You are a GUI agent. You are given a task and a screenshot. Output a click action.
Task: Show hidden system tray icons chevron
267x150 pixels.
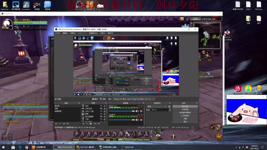point(236,147)
